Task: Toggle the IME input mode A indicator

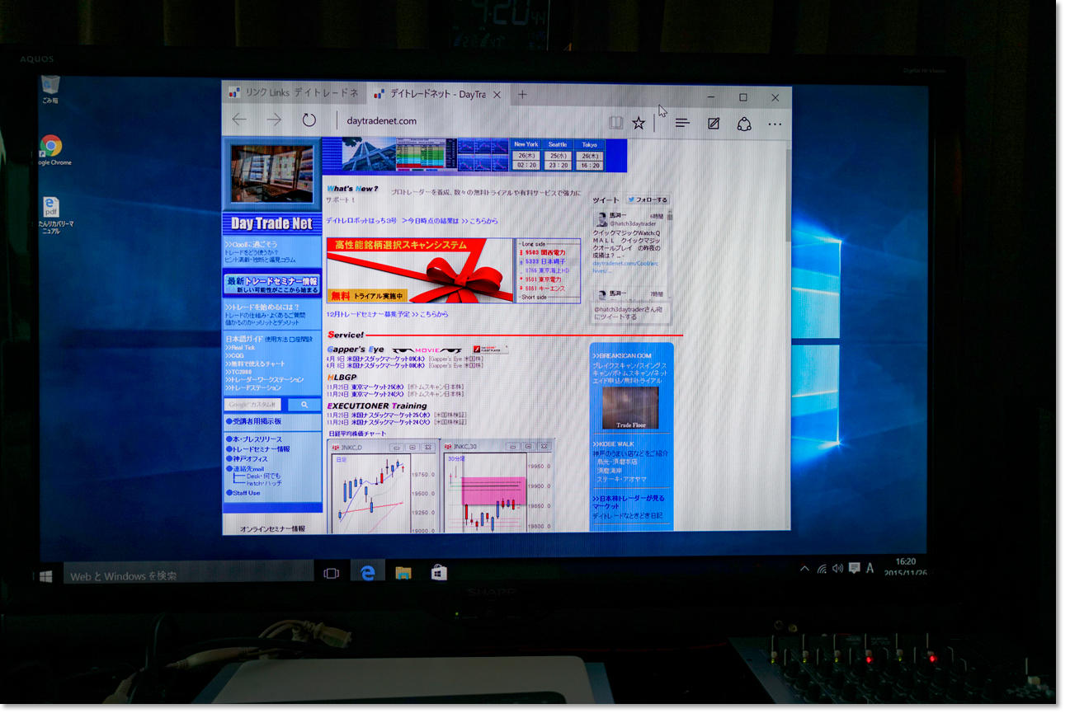Action: point(870,567)
